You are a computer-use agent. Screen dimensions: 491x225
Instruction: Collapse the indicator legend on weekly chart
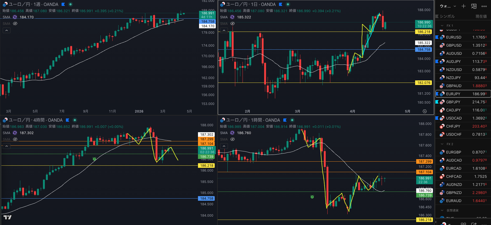point(6,30)
